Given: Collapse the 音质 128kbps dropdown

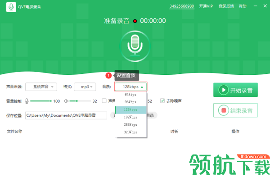Looking at the screenshot, I should [x=130, y=87].
